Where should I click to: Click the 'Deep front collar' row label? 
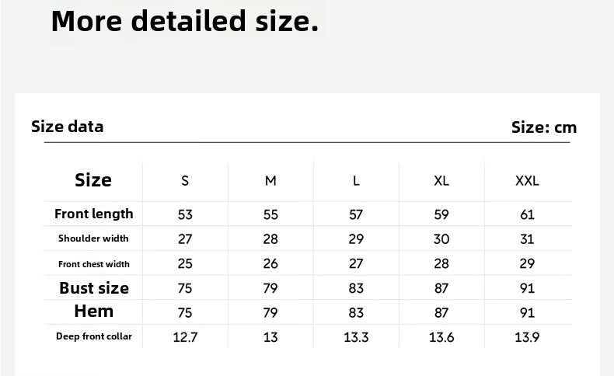pos(94,336)
